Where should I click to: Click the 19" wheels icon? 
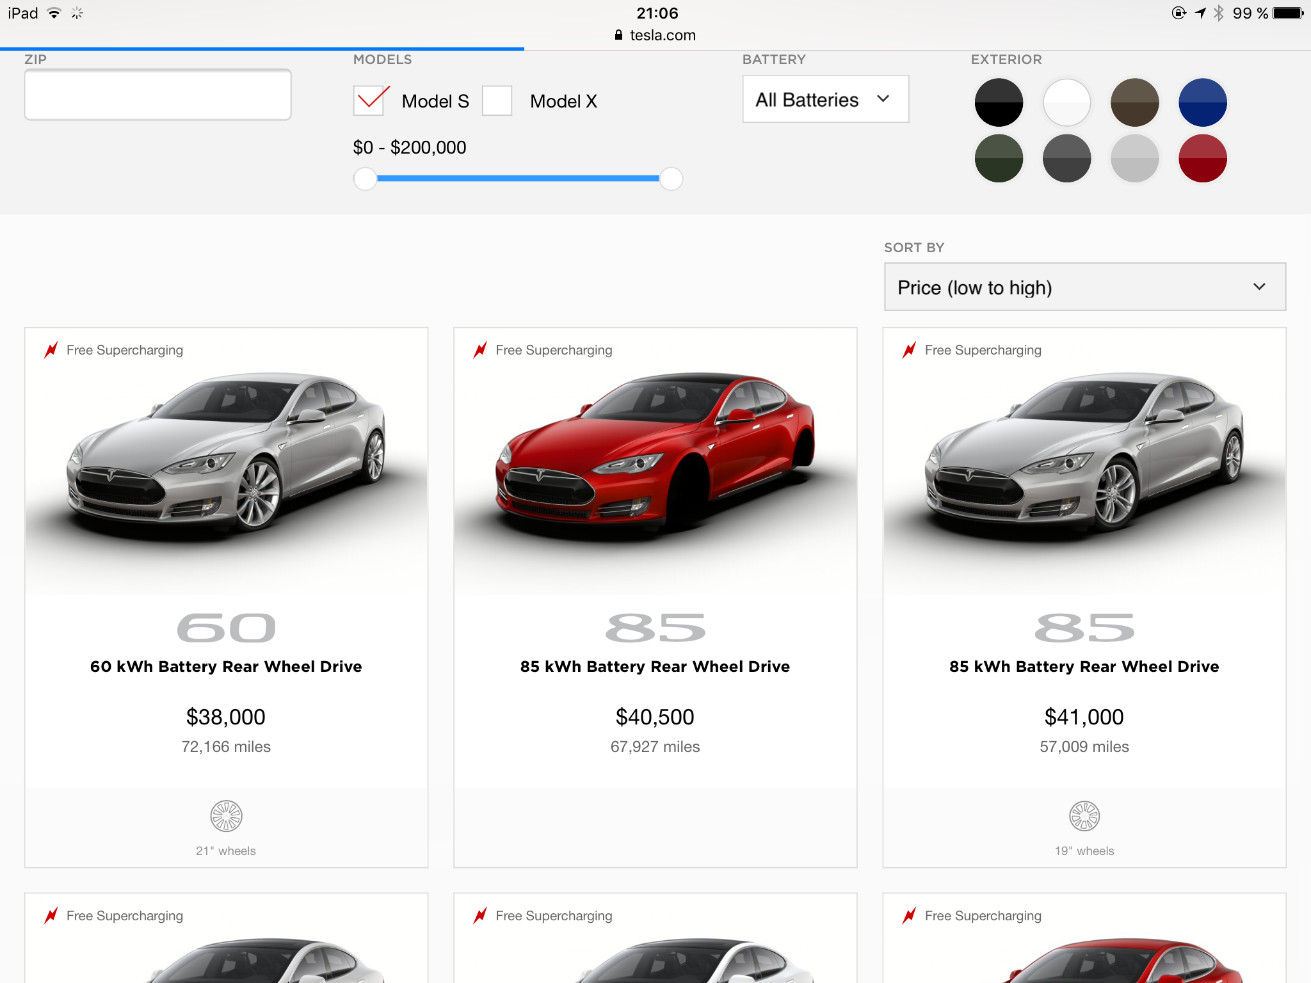tap(1084, 816)
